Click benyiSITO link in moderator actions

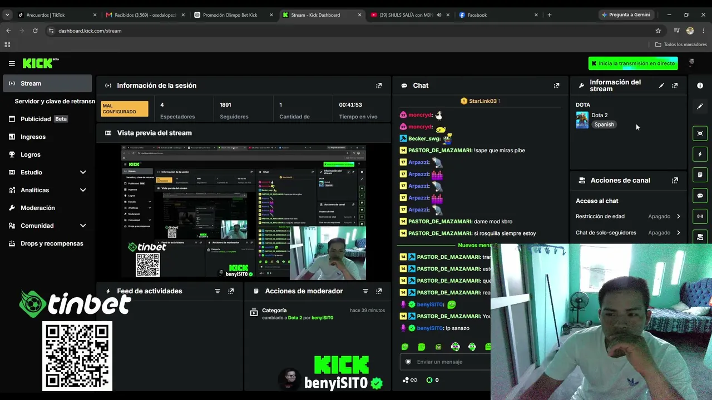tap(322, 318)
